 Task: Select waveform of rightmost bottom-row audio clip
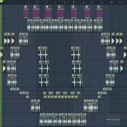coord(82,121)
